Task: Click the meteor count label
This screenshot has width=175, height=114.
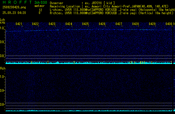Action: coord(39,6)
